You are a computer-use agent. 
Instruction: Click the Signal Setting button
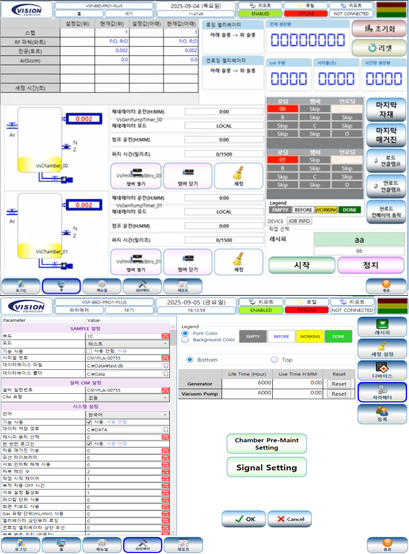click(x=267, y=467)
